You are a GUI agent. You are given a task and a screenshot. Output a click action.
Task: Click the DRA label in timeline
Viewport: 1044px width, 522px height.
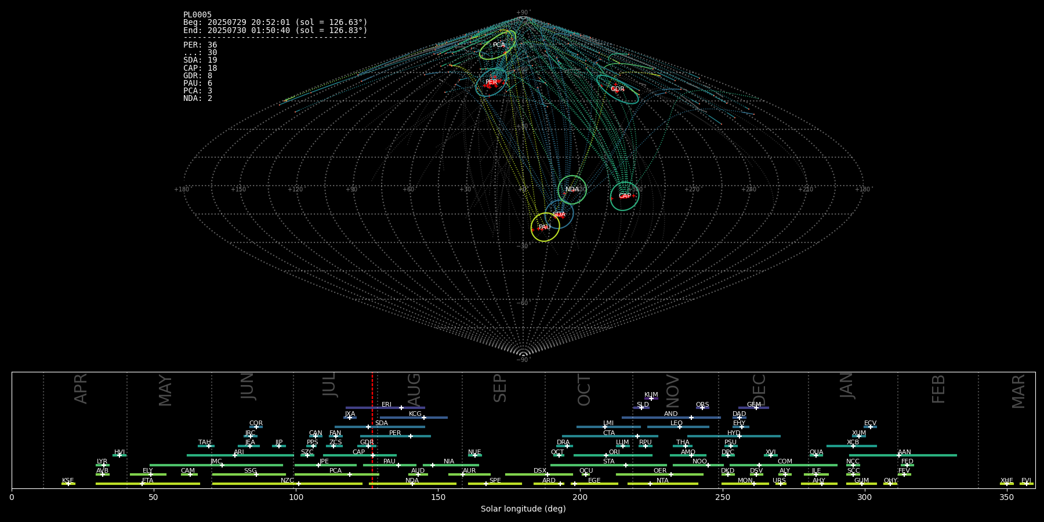563,443
